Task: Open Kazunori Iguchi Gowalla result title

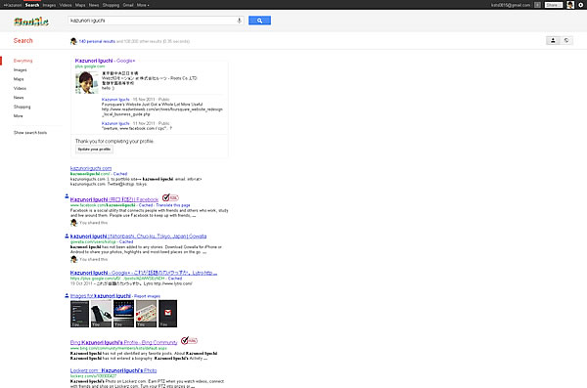Action: pyautogui.click(x=138, y=237)
